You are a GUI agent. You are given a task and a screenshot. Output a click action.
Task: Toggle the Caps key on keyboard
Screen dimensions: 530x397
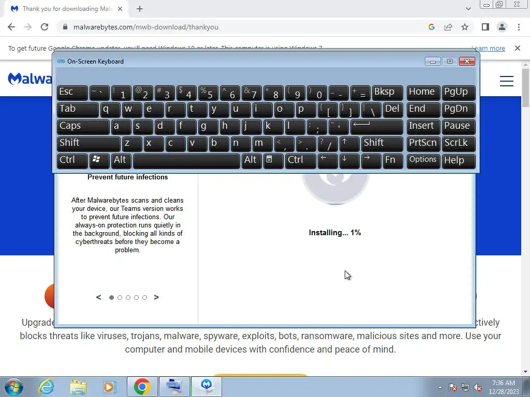pyautogui.click(x=83, y=126)
